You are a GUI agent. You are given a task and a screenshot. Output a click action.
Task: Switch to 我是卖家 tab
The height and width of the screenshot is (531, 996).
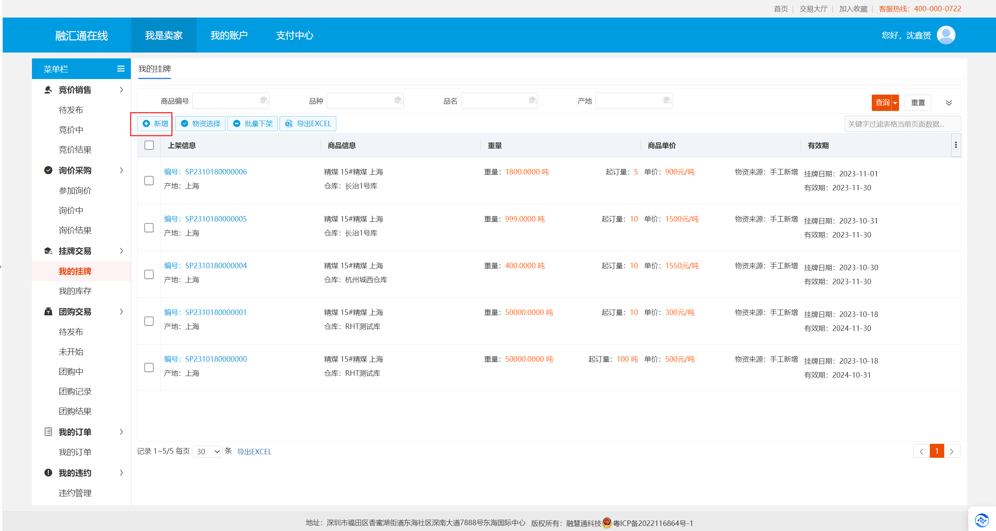164,35
